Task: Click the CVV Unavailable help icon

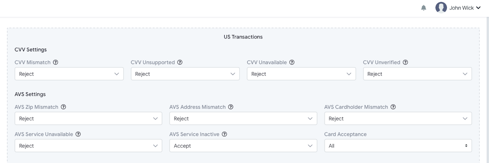Action: (292, 62)
